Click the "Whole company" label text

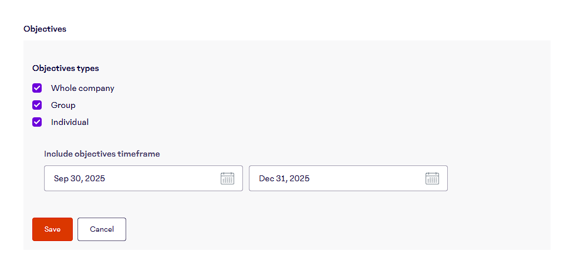click(x=83, y=88)
